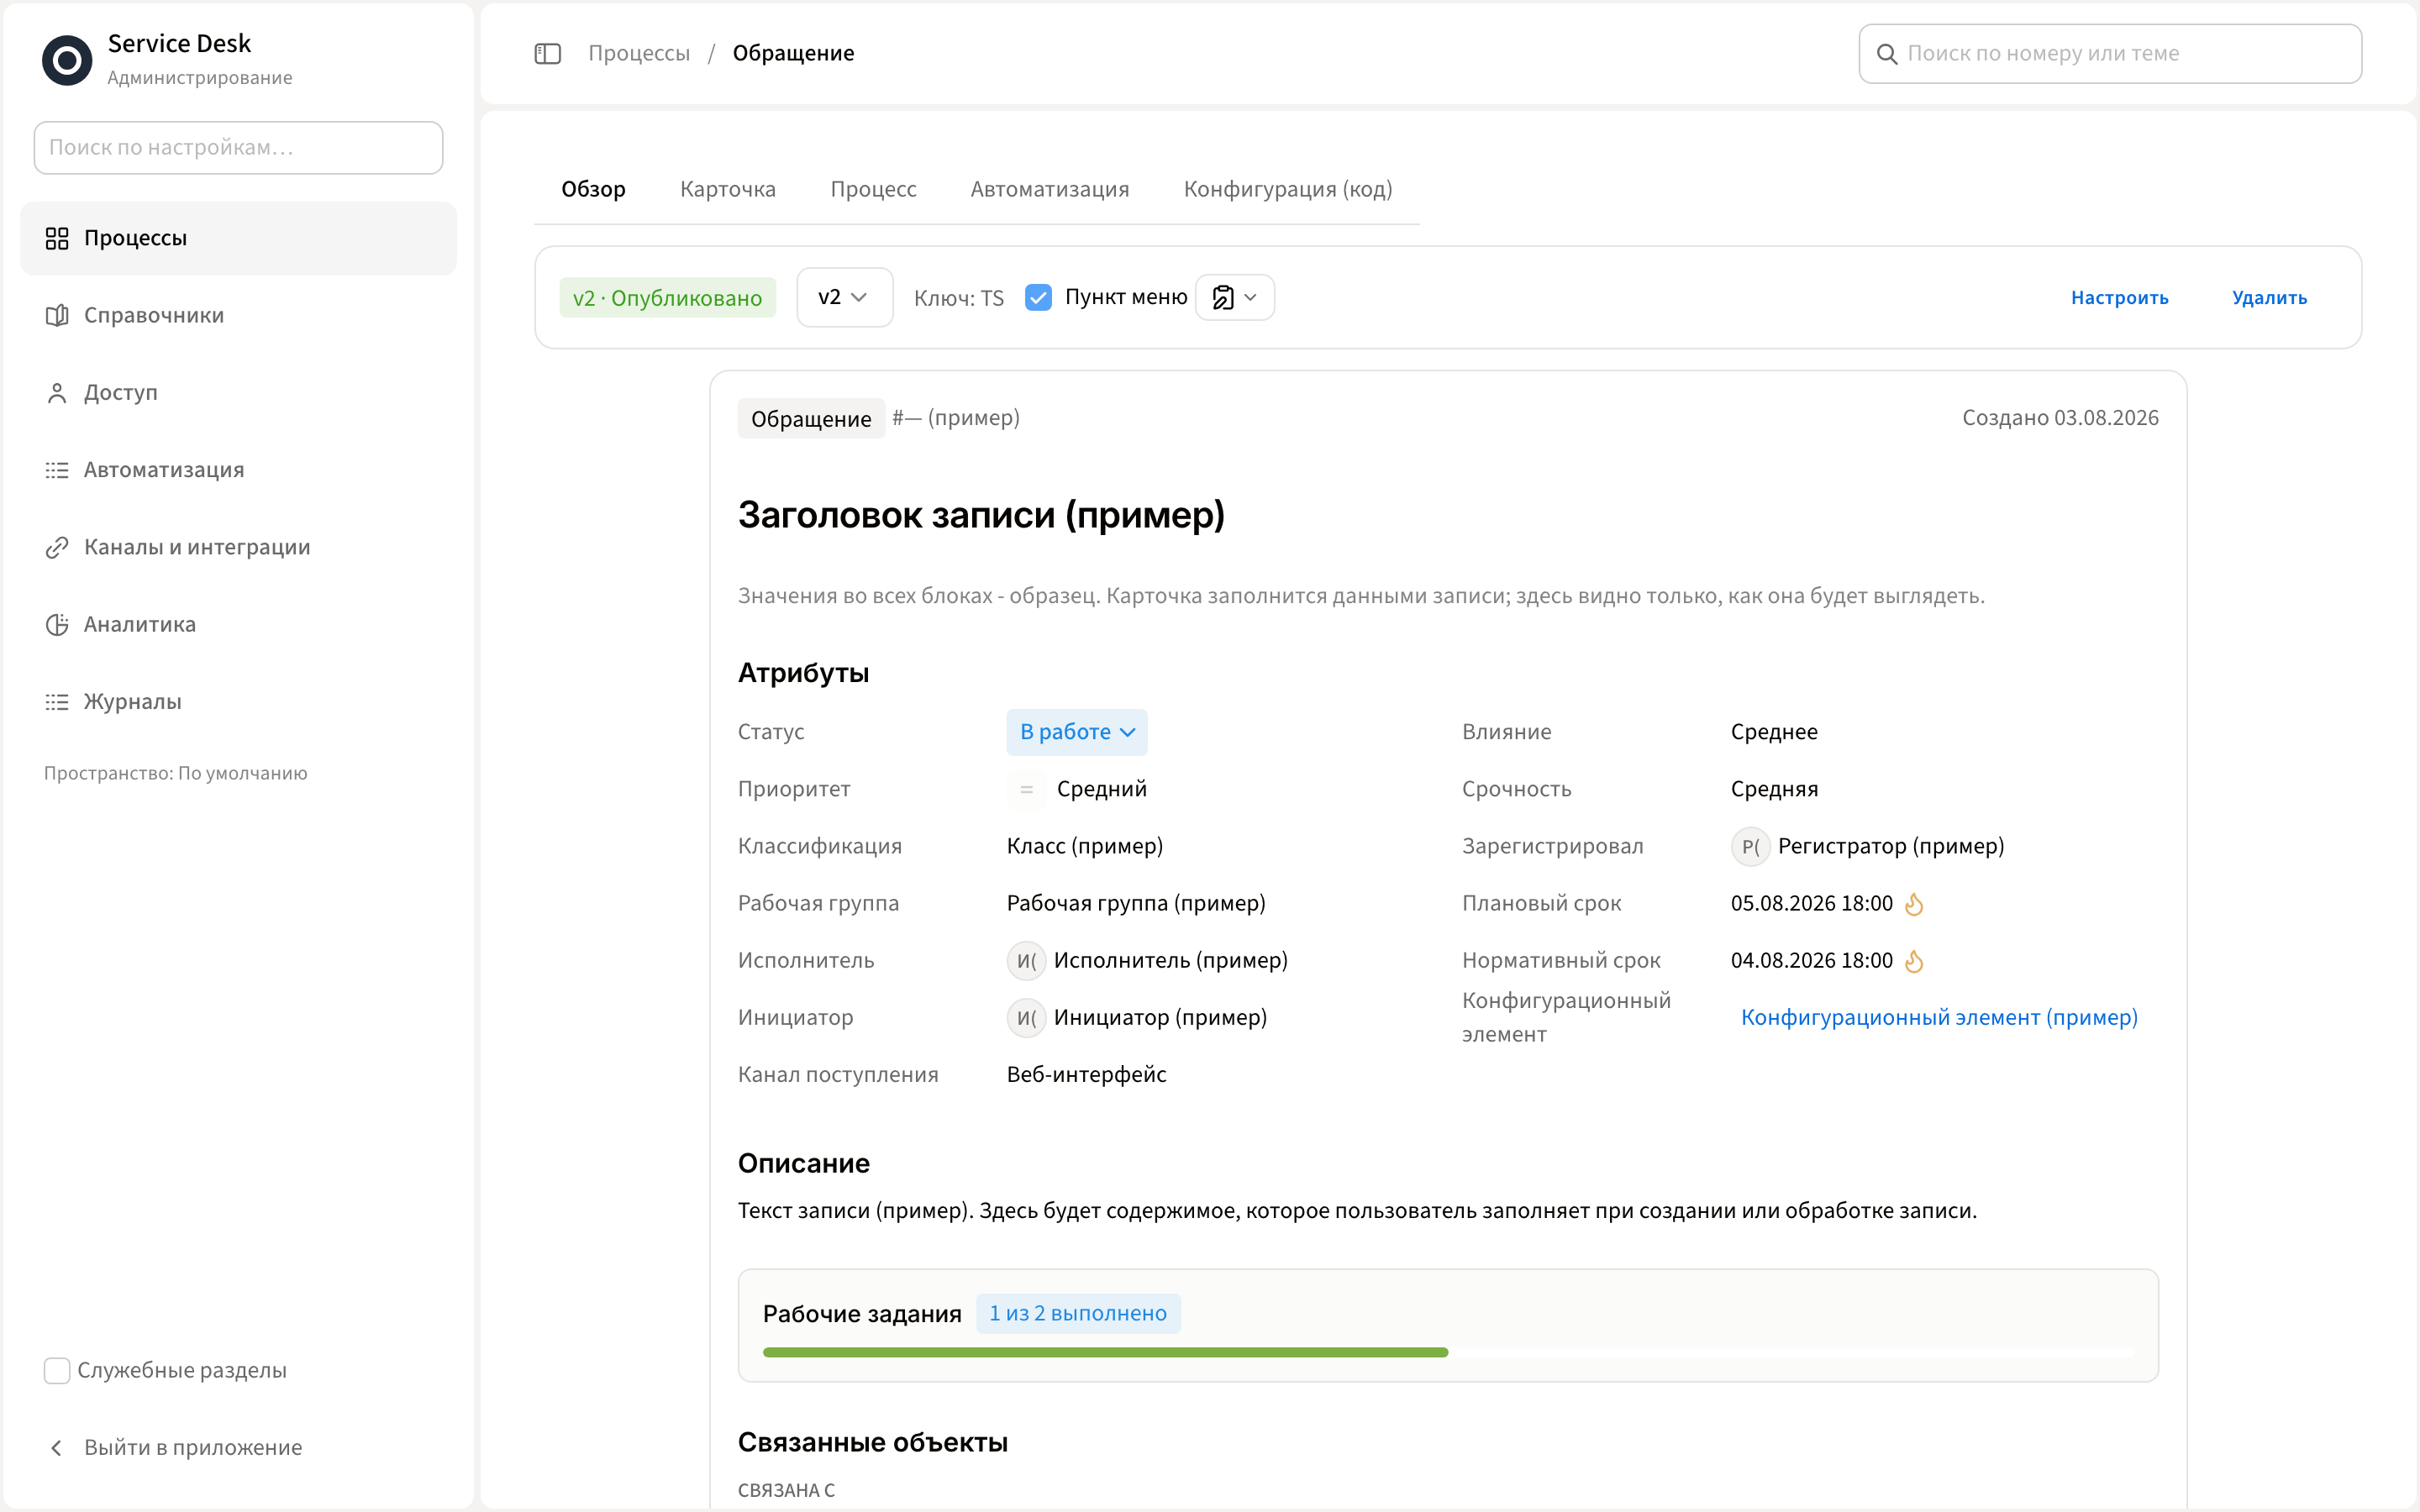The height and width of the screenshot is (1512, 2420).
Task: Click the Поиск по настройкам field
Action: [238, 147]
